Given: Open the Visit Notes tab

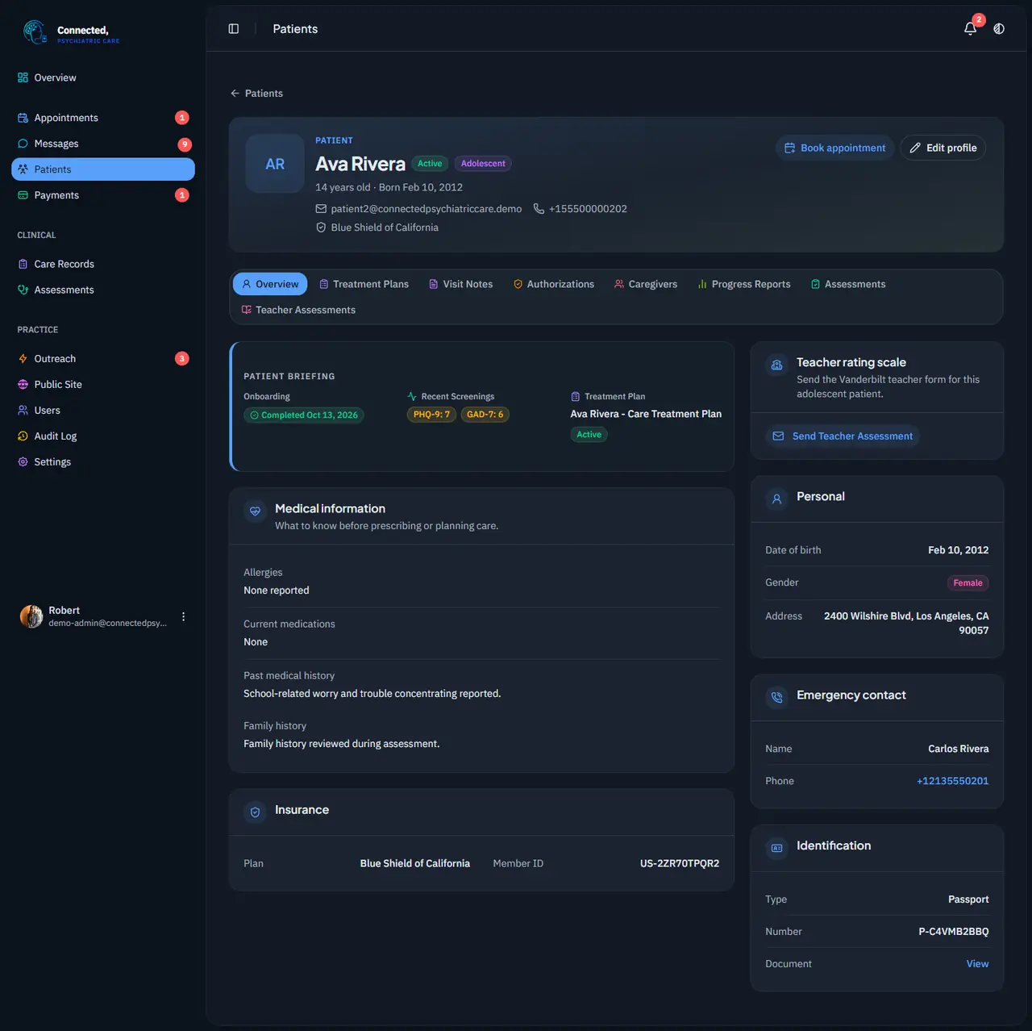Looking at the screenshot, I should pyautogui.click(x=460, y=284).
